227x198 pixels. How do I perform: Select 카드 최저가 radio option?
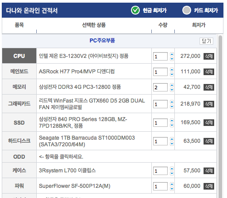(187, 10)
